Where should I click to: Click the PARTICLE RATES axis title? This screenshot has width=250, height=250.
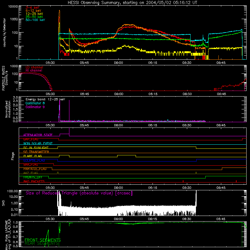click(x=5, y=78)
